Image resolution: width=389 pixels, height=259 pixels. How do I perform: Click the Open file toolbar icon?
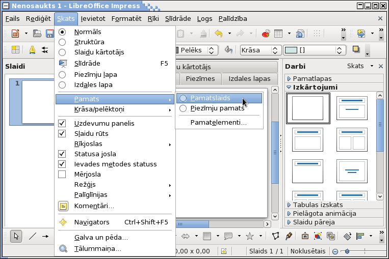coord(37,34)
